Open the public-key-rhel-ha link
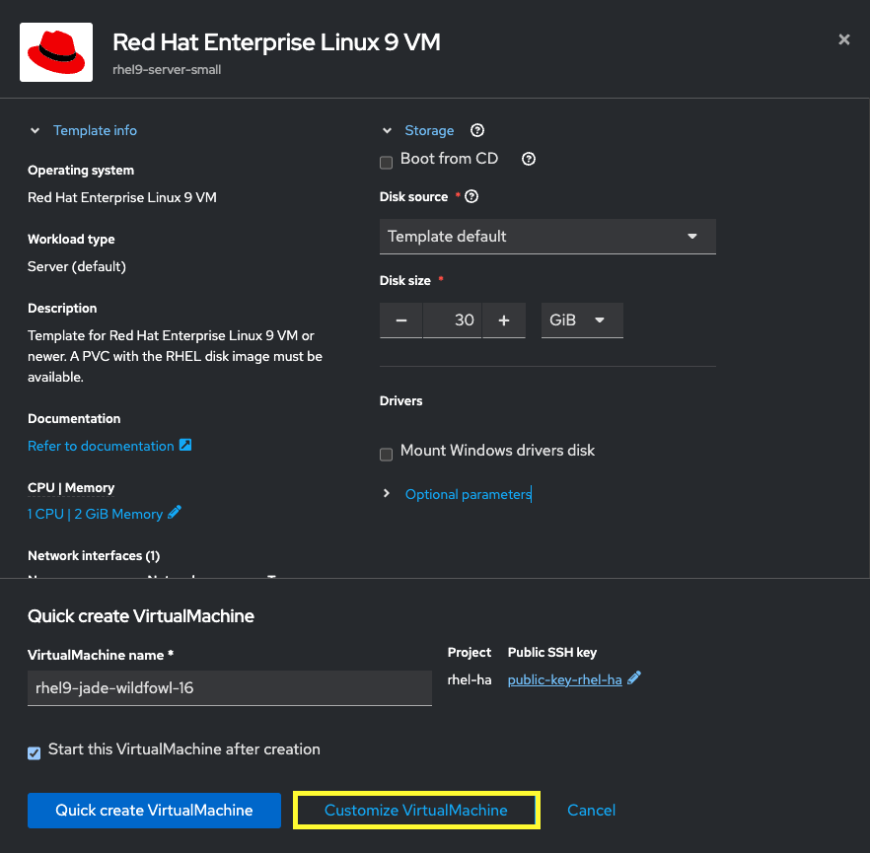The image size is (870, 853). [x=565, y=678]
